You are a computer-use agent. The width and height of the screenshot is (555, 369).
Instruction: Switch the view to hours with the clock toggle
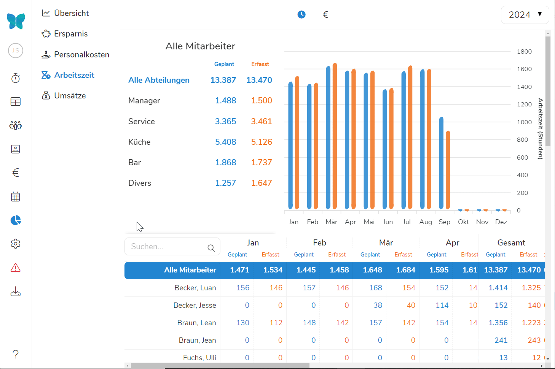coord(301,14)
